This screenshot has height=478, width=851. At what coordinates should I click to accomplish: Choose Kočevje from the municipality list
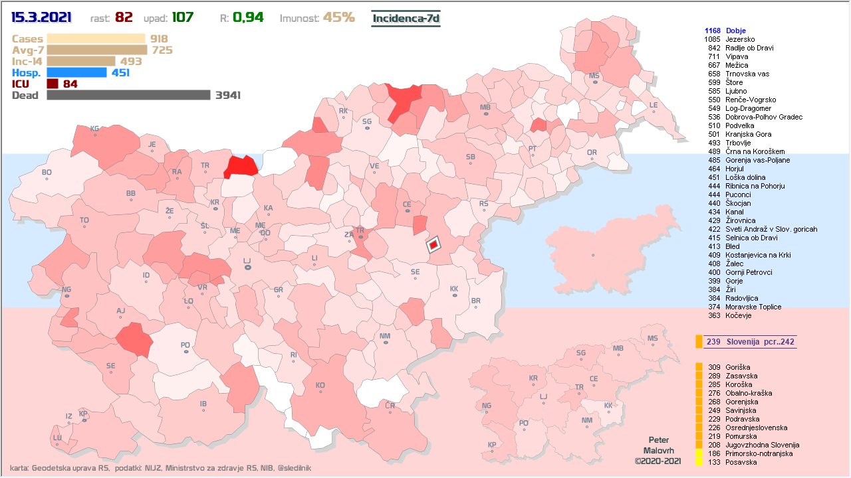(738, 315)
